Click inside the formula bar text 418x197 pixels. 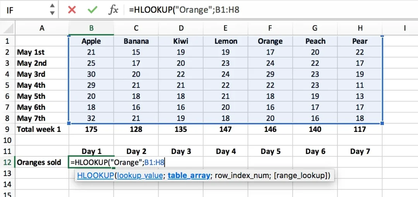pyautogui.click(x=184, y=10)
